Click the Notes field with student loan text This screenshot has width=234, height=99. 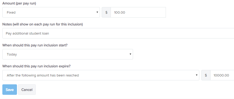pos(118,33)
